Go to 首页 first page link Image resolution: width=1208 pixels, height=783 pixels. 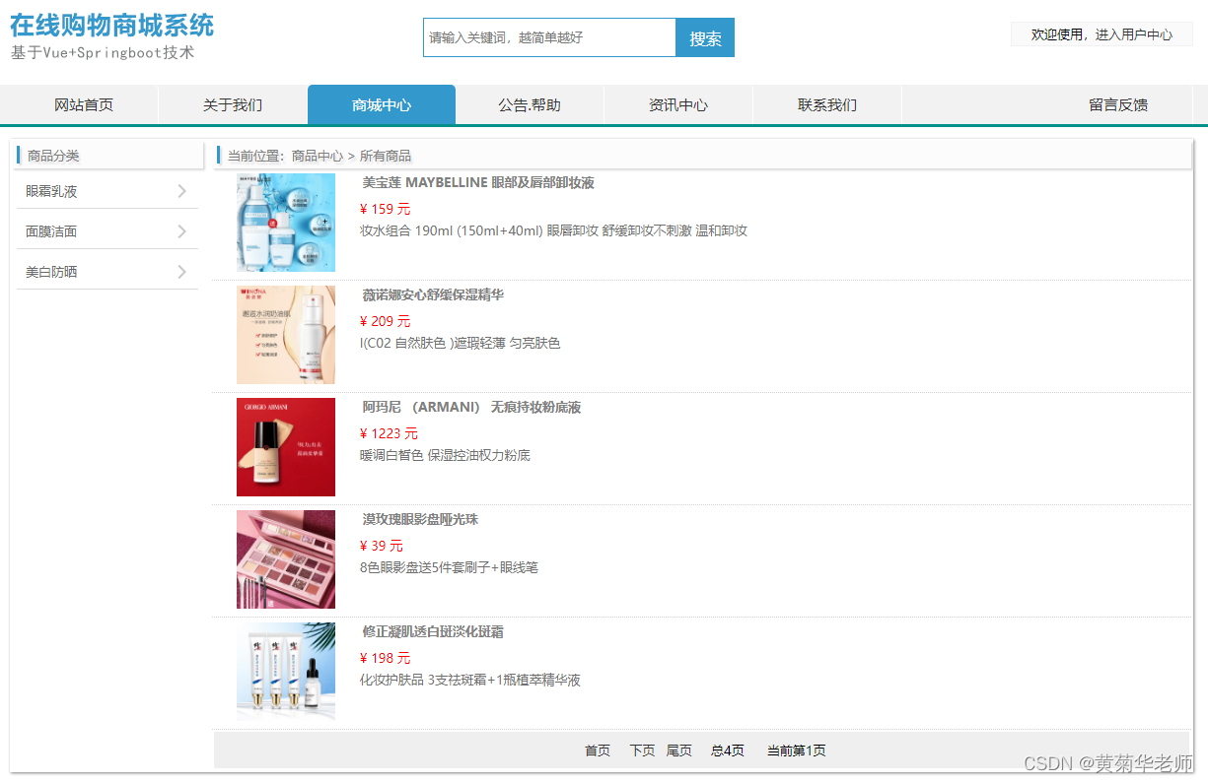pyautogui.click(x=598, y=750)
